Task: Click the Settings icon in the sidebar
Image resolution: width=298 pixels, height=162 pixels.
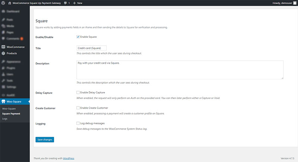Action: click(x=3, y=87)
